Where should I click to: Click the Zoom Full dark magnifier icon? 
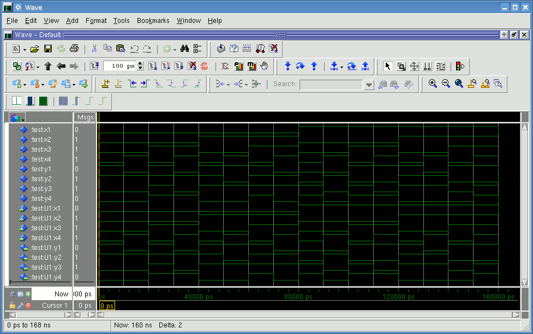click(459, 83)
